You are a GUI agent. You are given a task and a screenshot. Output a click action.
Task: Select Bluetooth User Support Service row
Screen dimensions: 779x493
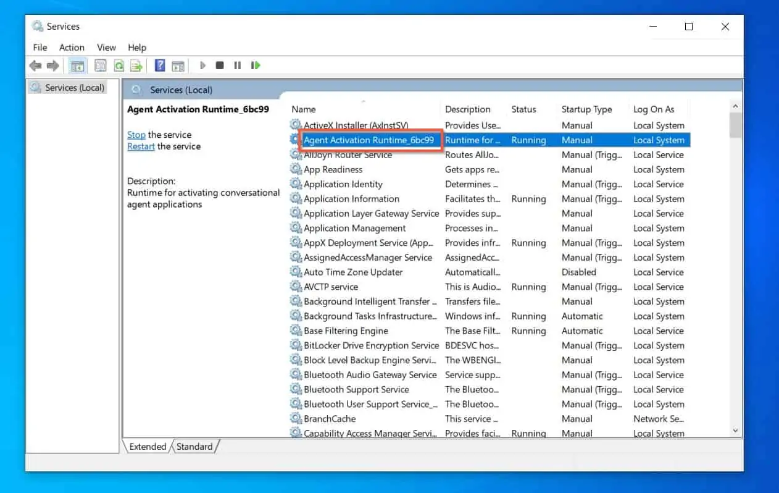point(489,404)
